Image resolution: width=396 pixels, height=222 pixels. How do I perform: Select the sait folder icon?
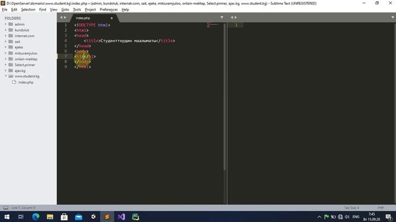click(x=11, y=41)
